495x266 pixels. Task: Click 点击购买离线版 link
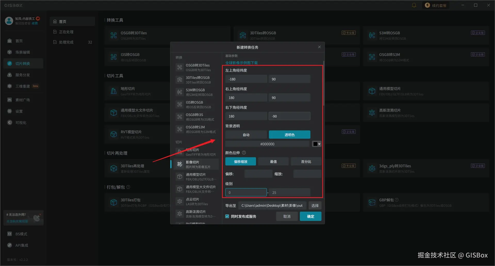pyautogui.click(x=17, y=221)
